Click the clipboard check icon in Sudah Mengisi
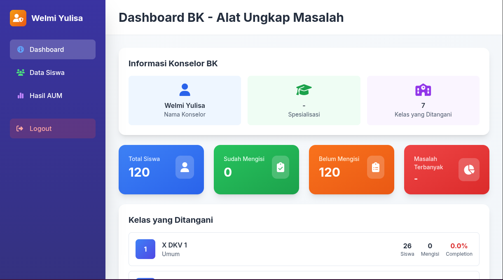 pos(280,167)
